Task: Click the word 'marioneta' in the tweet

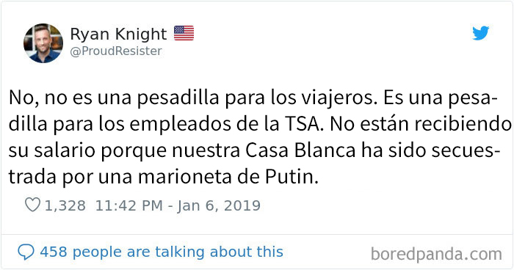Action: point(189,177)
